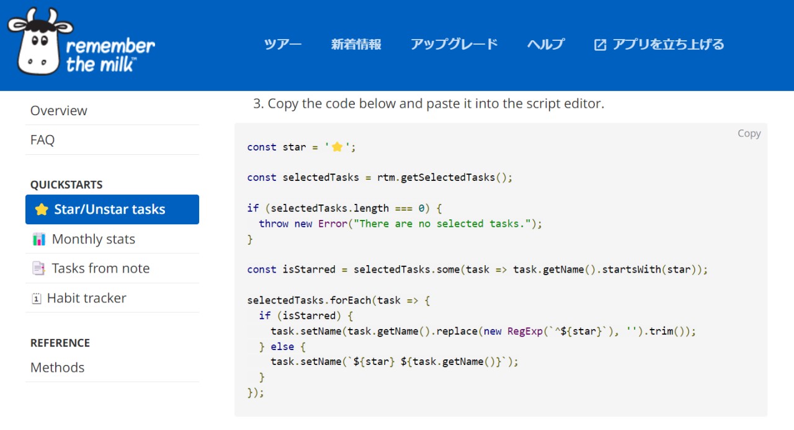Open the ツアー page

[x=283, y=45]
